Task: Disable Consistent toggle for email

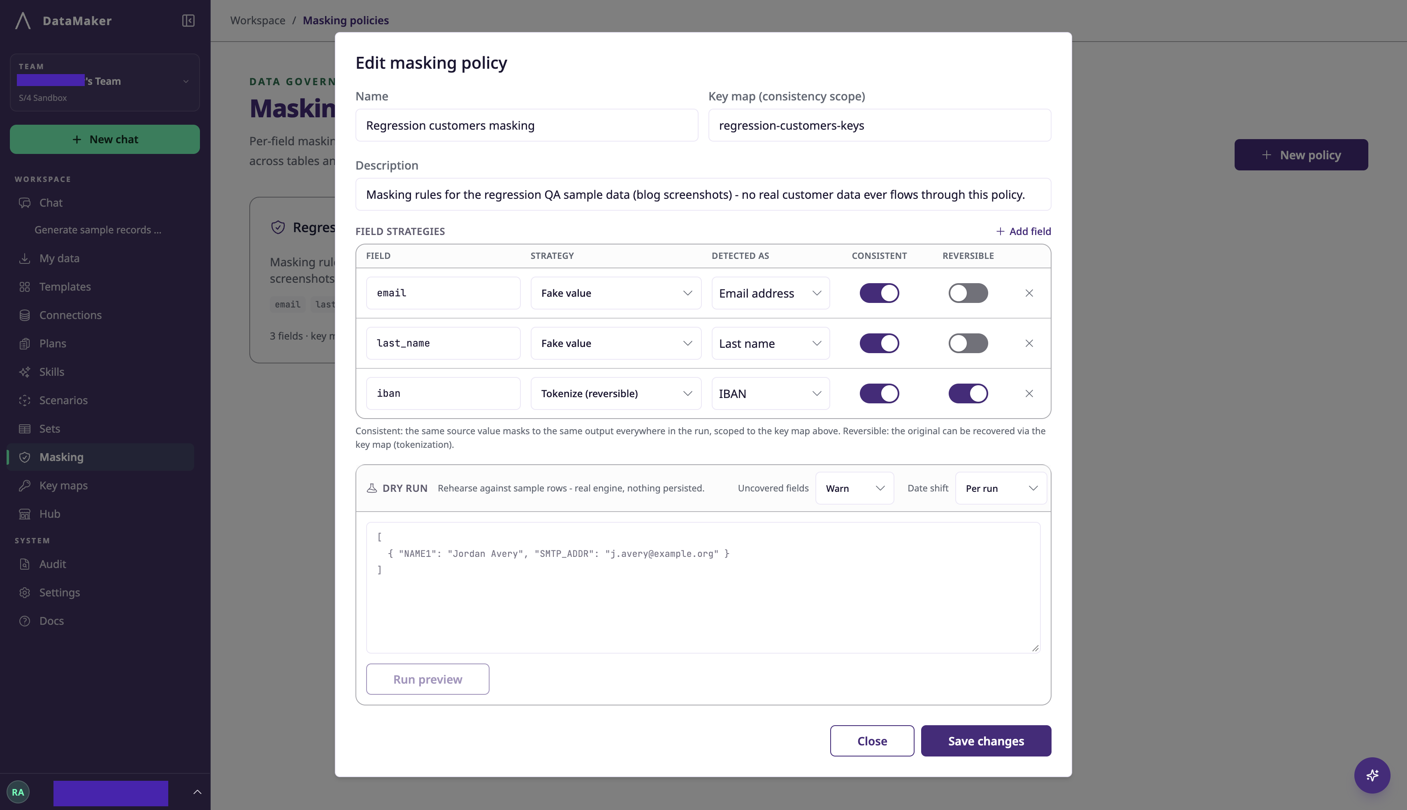Action: 879,293
